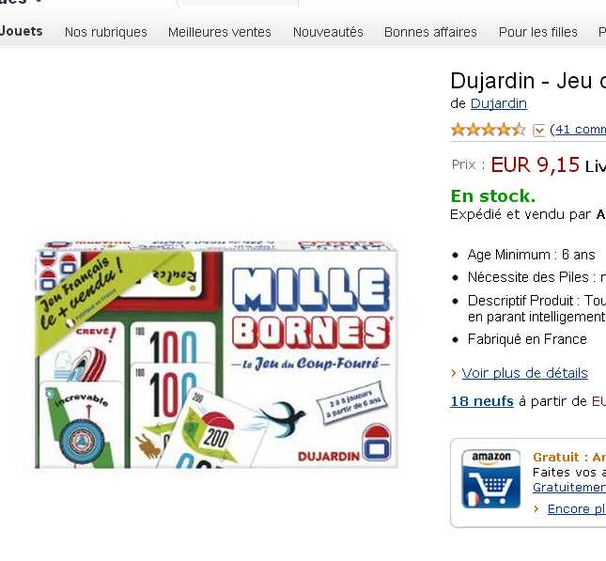Navigate to Pour les filles
Image resolution: width=606 pixels, height=561 pixels.
pos(538,32)
